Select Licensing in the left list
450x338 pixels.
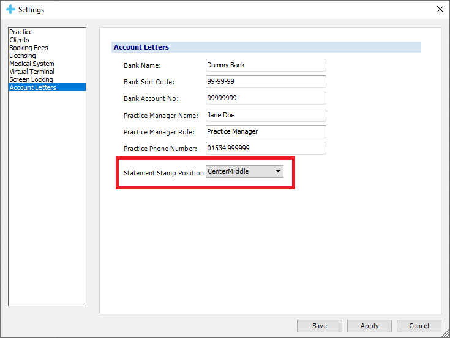pos(22,56)
